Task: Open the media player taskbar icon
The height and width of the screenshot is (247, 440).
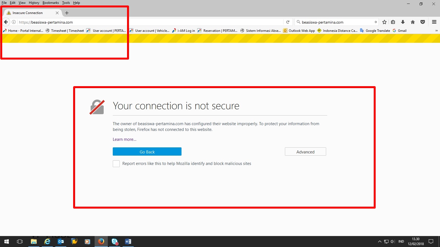Action: pos(87,242)
